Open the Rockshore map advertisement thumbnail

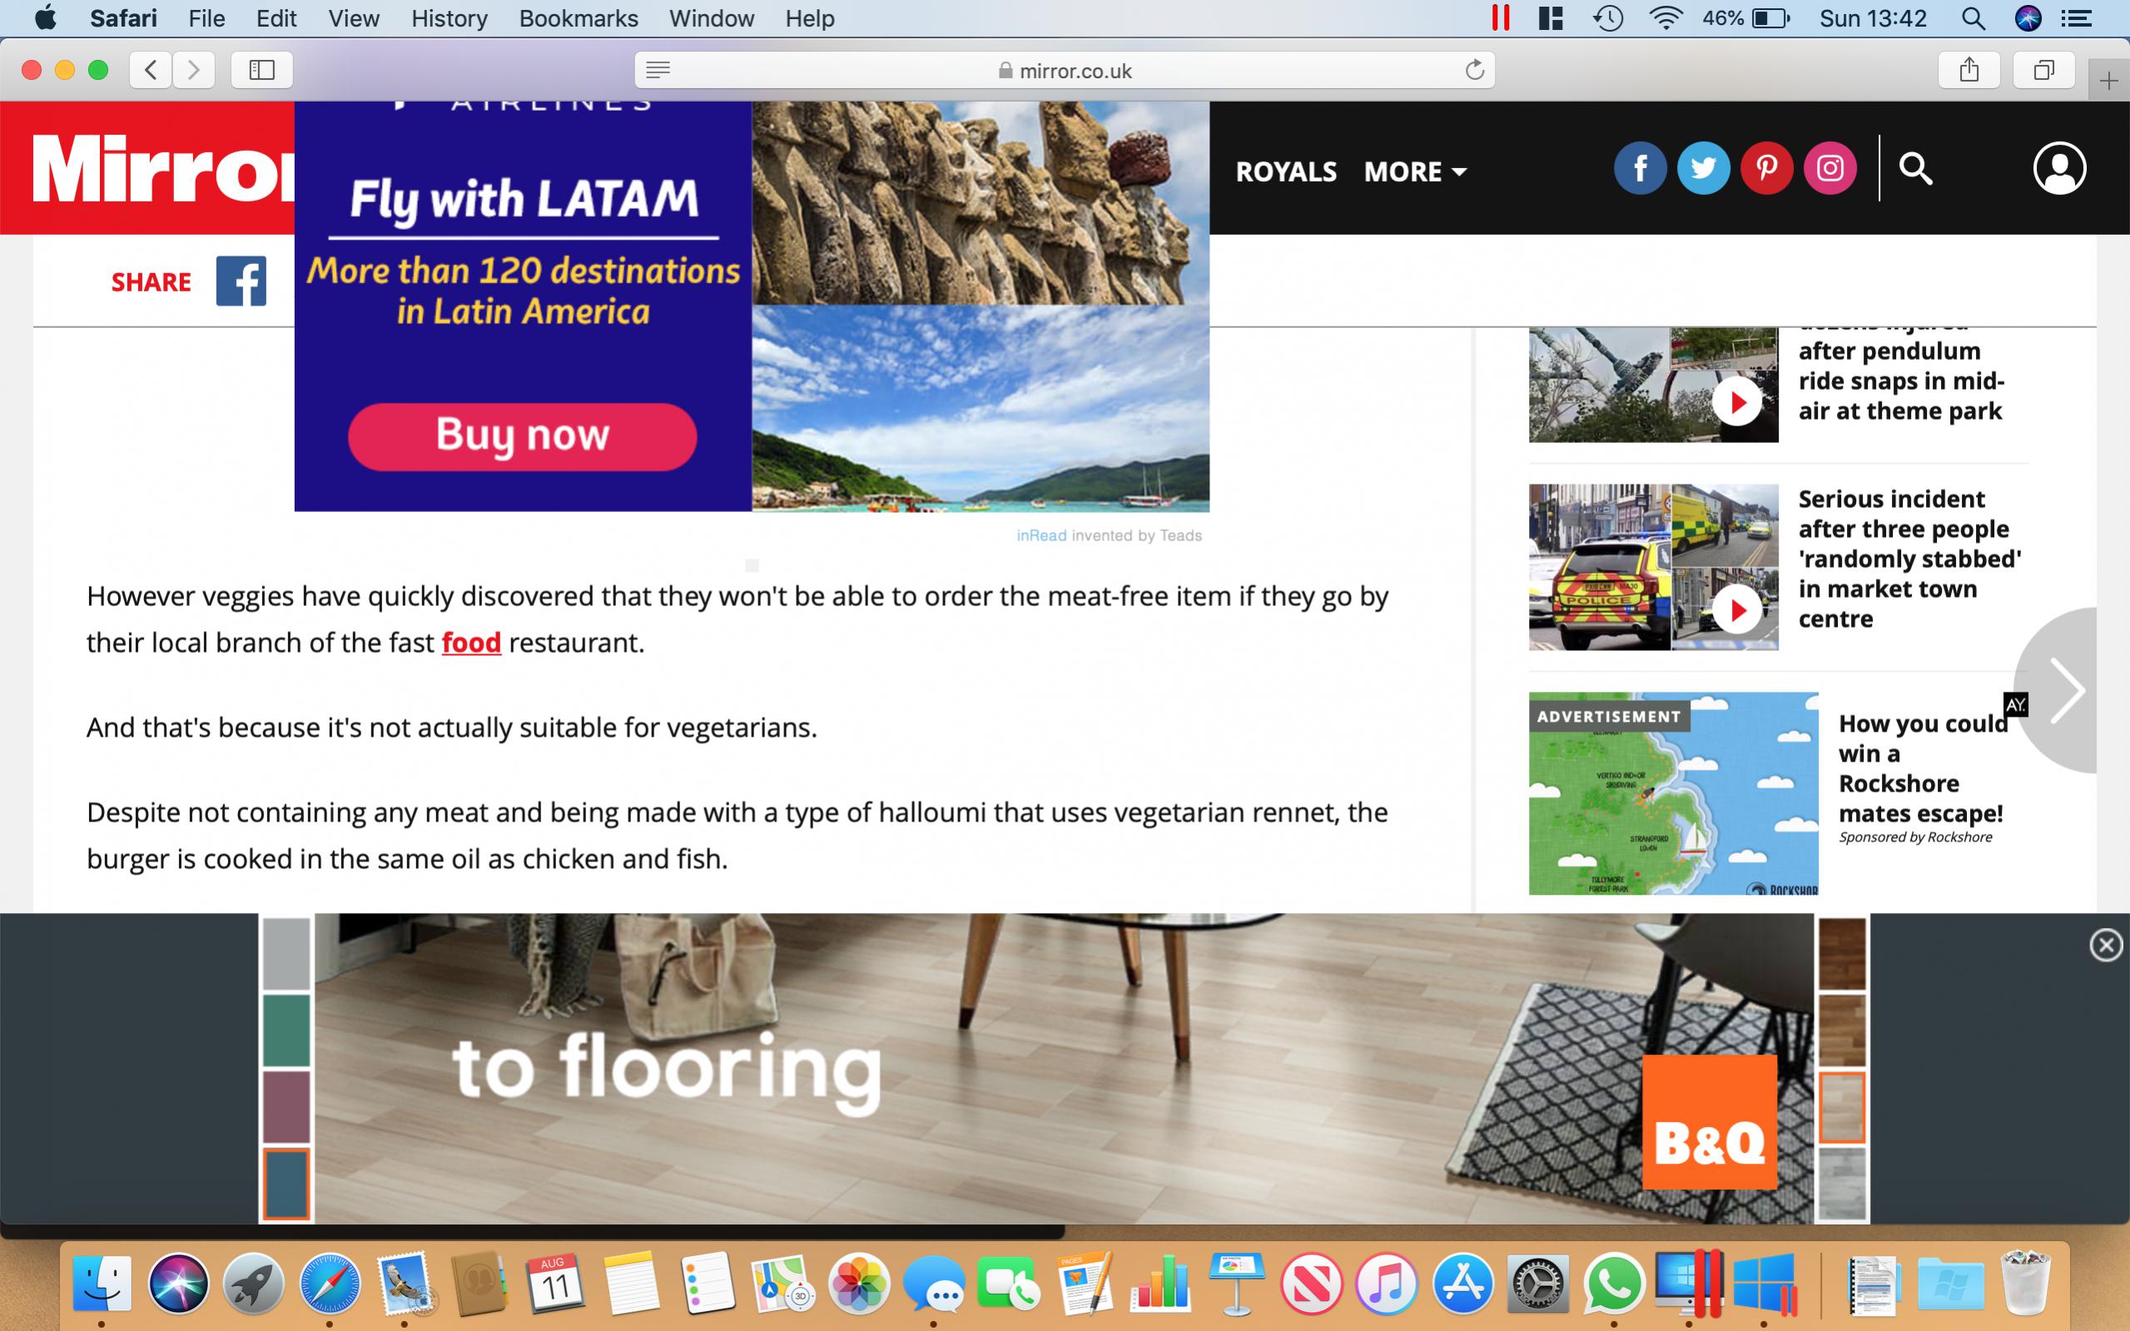pyautogui.click(x=1673, y=793)
